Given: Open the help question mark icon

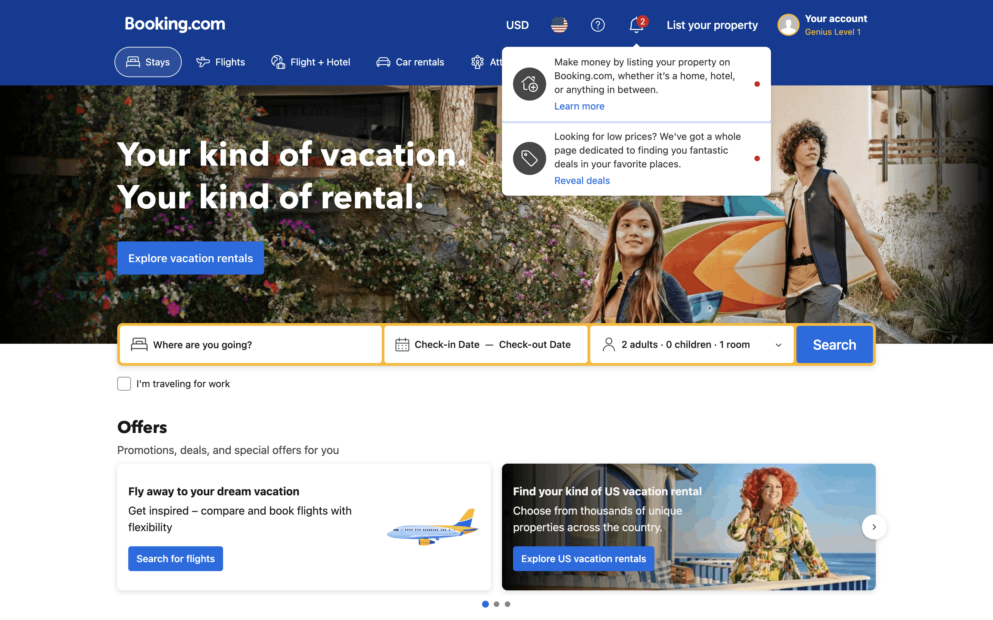Looking at the screenshot, I should point(598,24).
